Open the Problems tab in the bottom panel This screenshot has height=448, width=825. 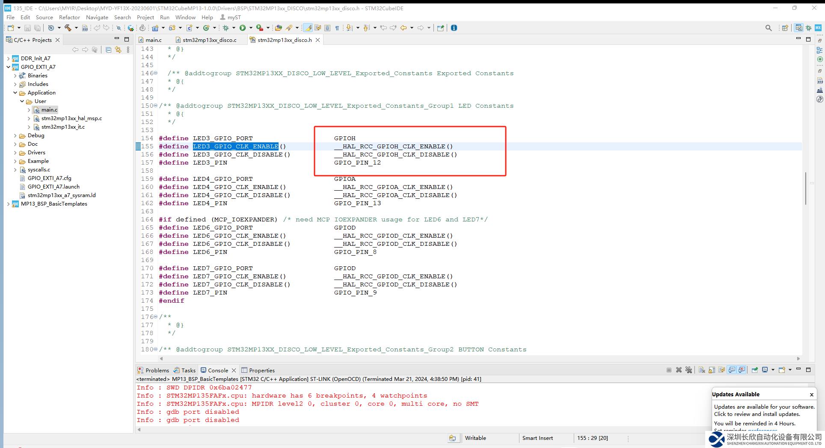157,370
